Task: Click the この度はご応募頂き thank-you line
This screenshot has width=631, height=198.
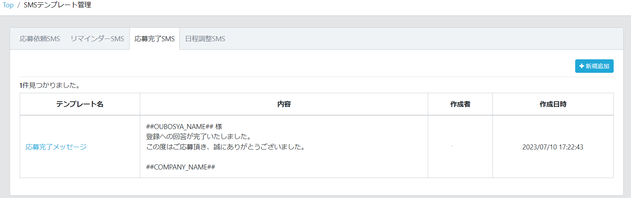Action: [226, 147]
